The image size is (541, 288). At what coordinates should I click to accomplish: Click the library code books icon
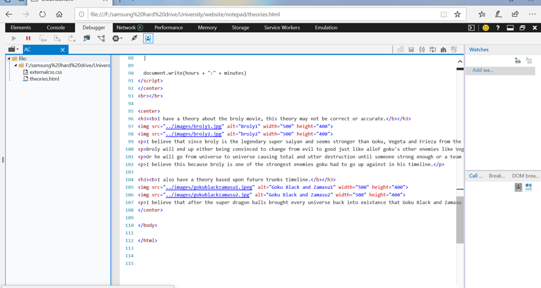tap(443, 50)
